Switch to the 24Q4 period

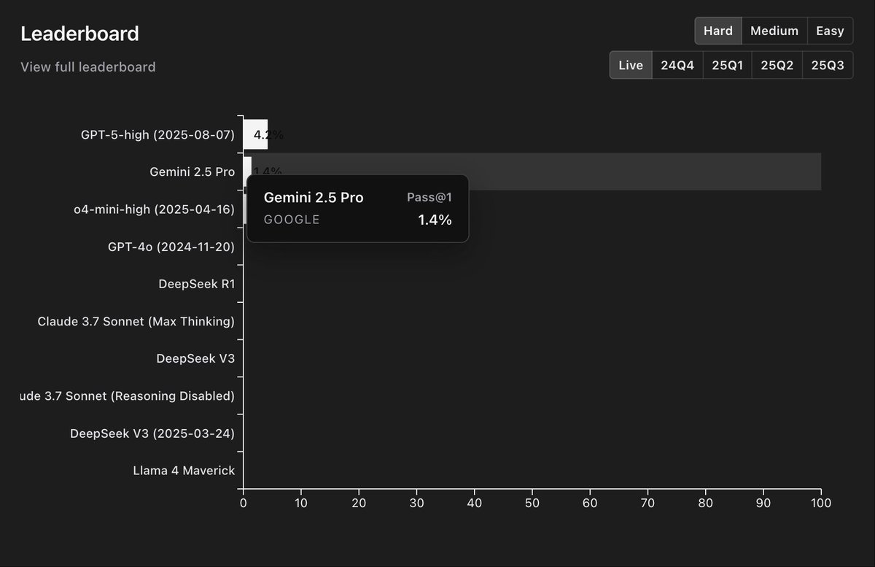pyautogui.click(x=677, y=65)
